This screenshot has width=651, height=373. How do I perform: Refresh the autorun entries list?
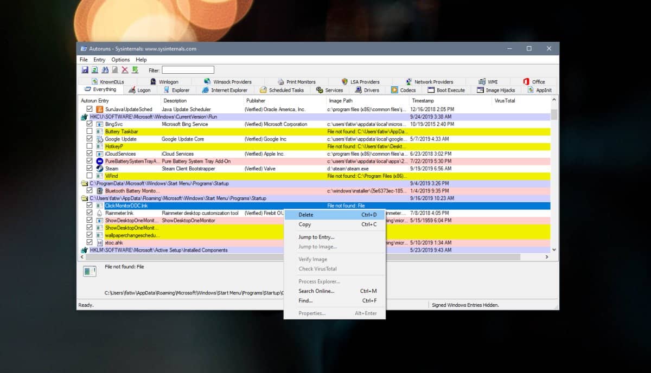[94, 69]
